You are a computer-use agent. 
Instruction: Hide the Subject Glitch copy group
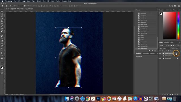[160, 54]
